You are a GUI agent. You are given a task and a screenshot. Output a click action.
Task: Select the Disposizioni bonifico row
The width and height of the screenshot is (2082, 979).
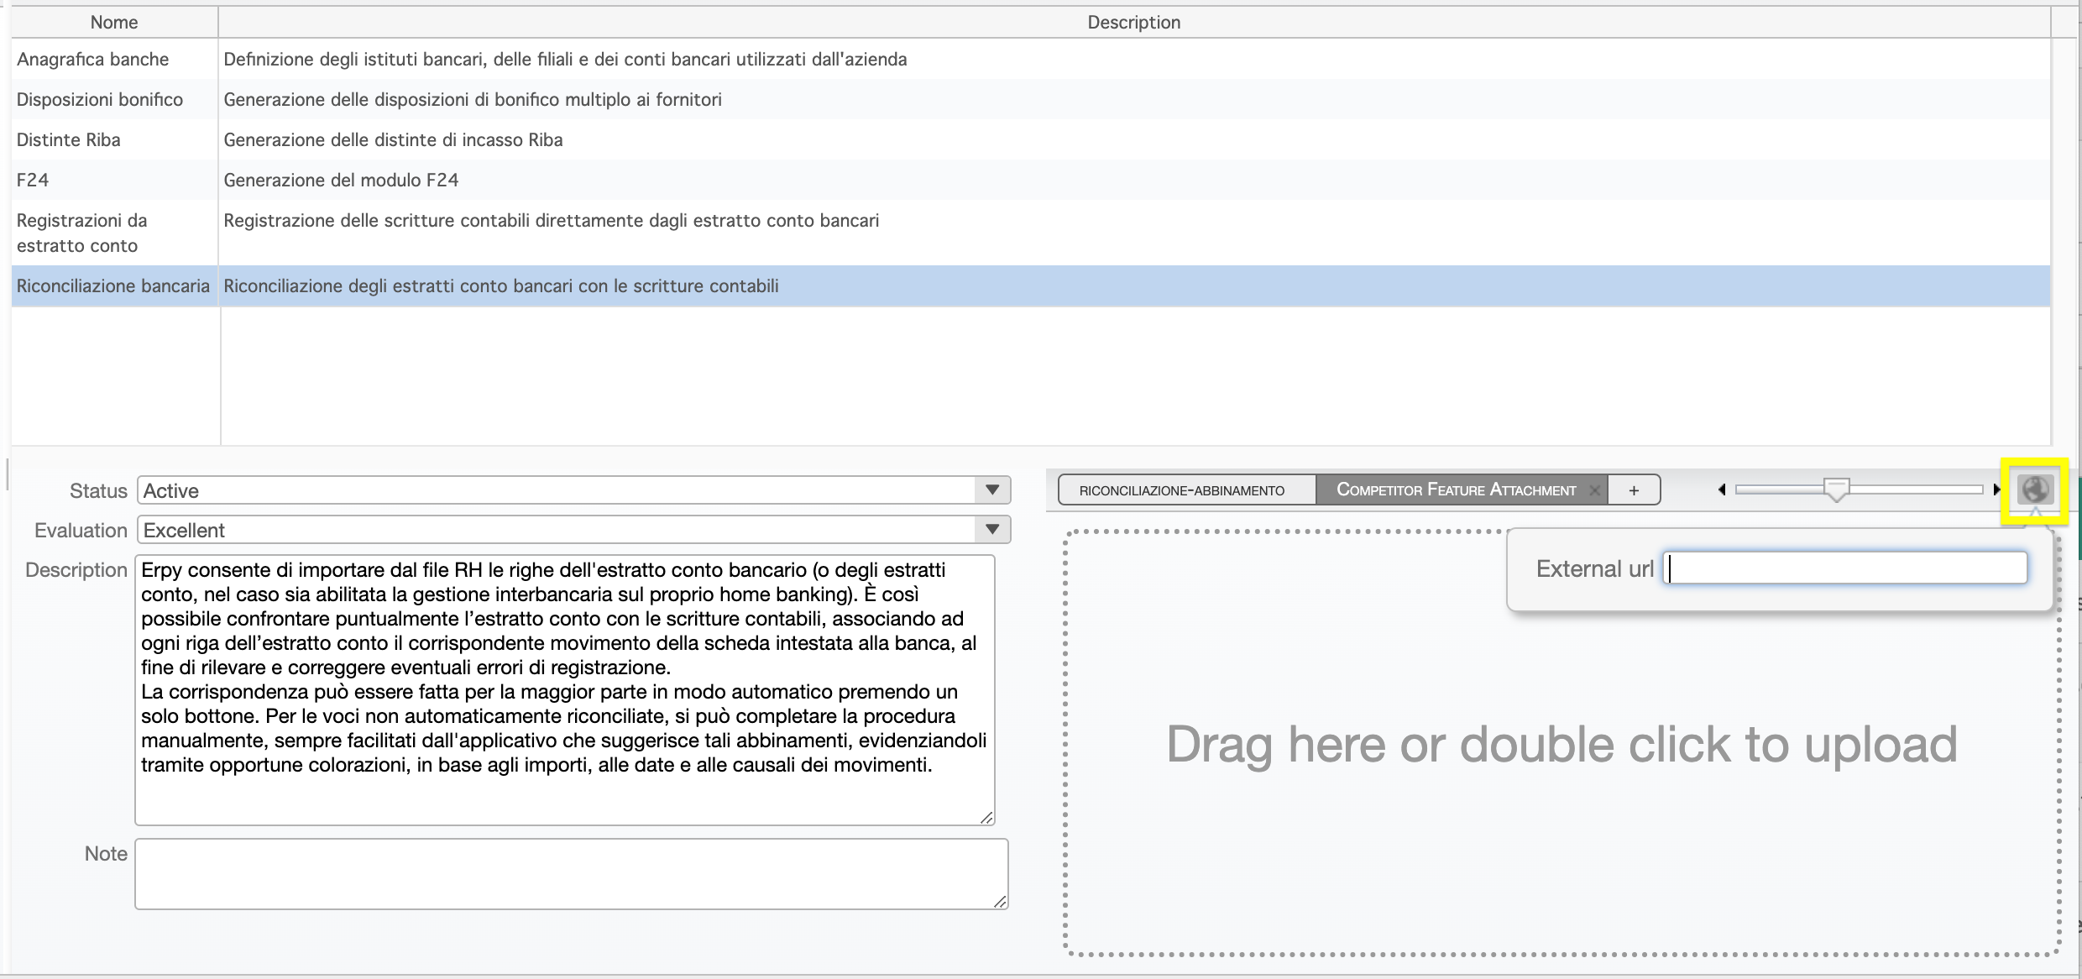coord(99,100)
